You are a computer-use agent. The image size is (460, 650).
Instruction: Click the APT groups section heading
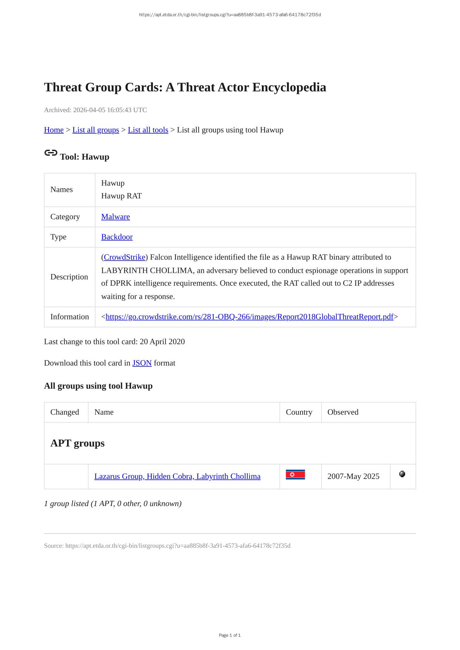(77, 443)
